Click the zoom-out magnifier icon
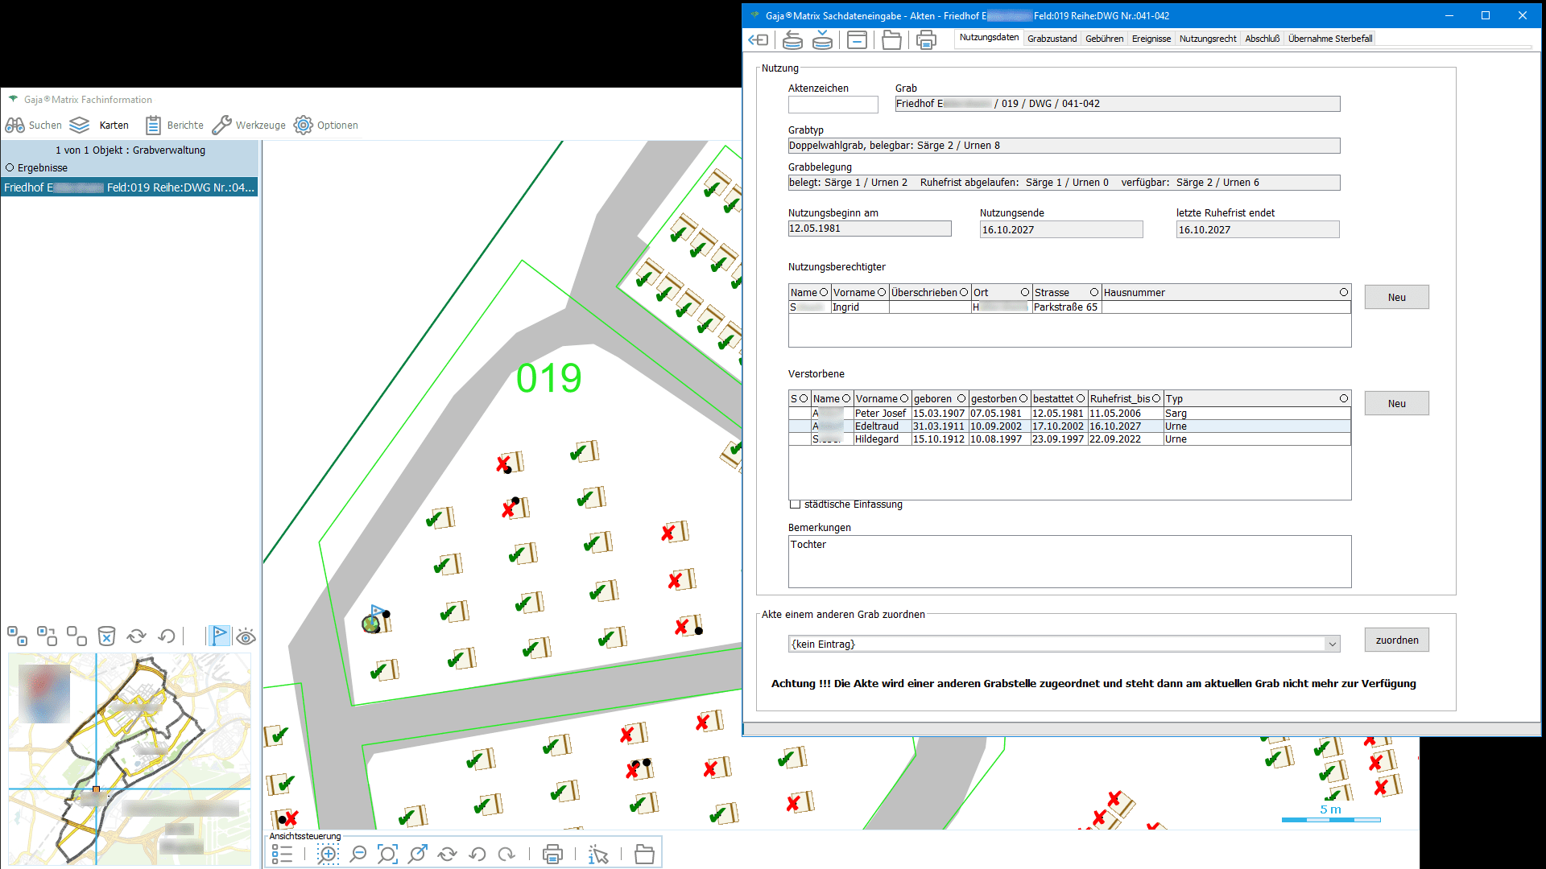 tap(358, 855)
